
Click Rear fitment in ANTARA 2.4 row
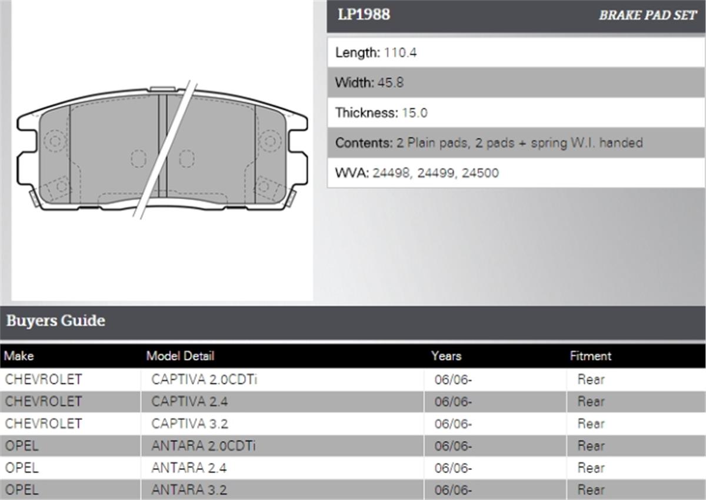click(591, 468)
